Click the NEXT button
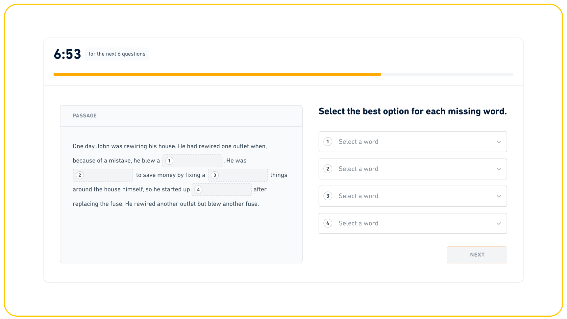Screen dimensions: 567x319 (477, 255)
